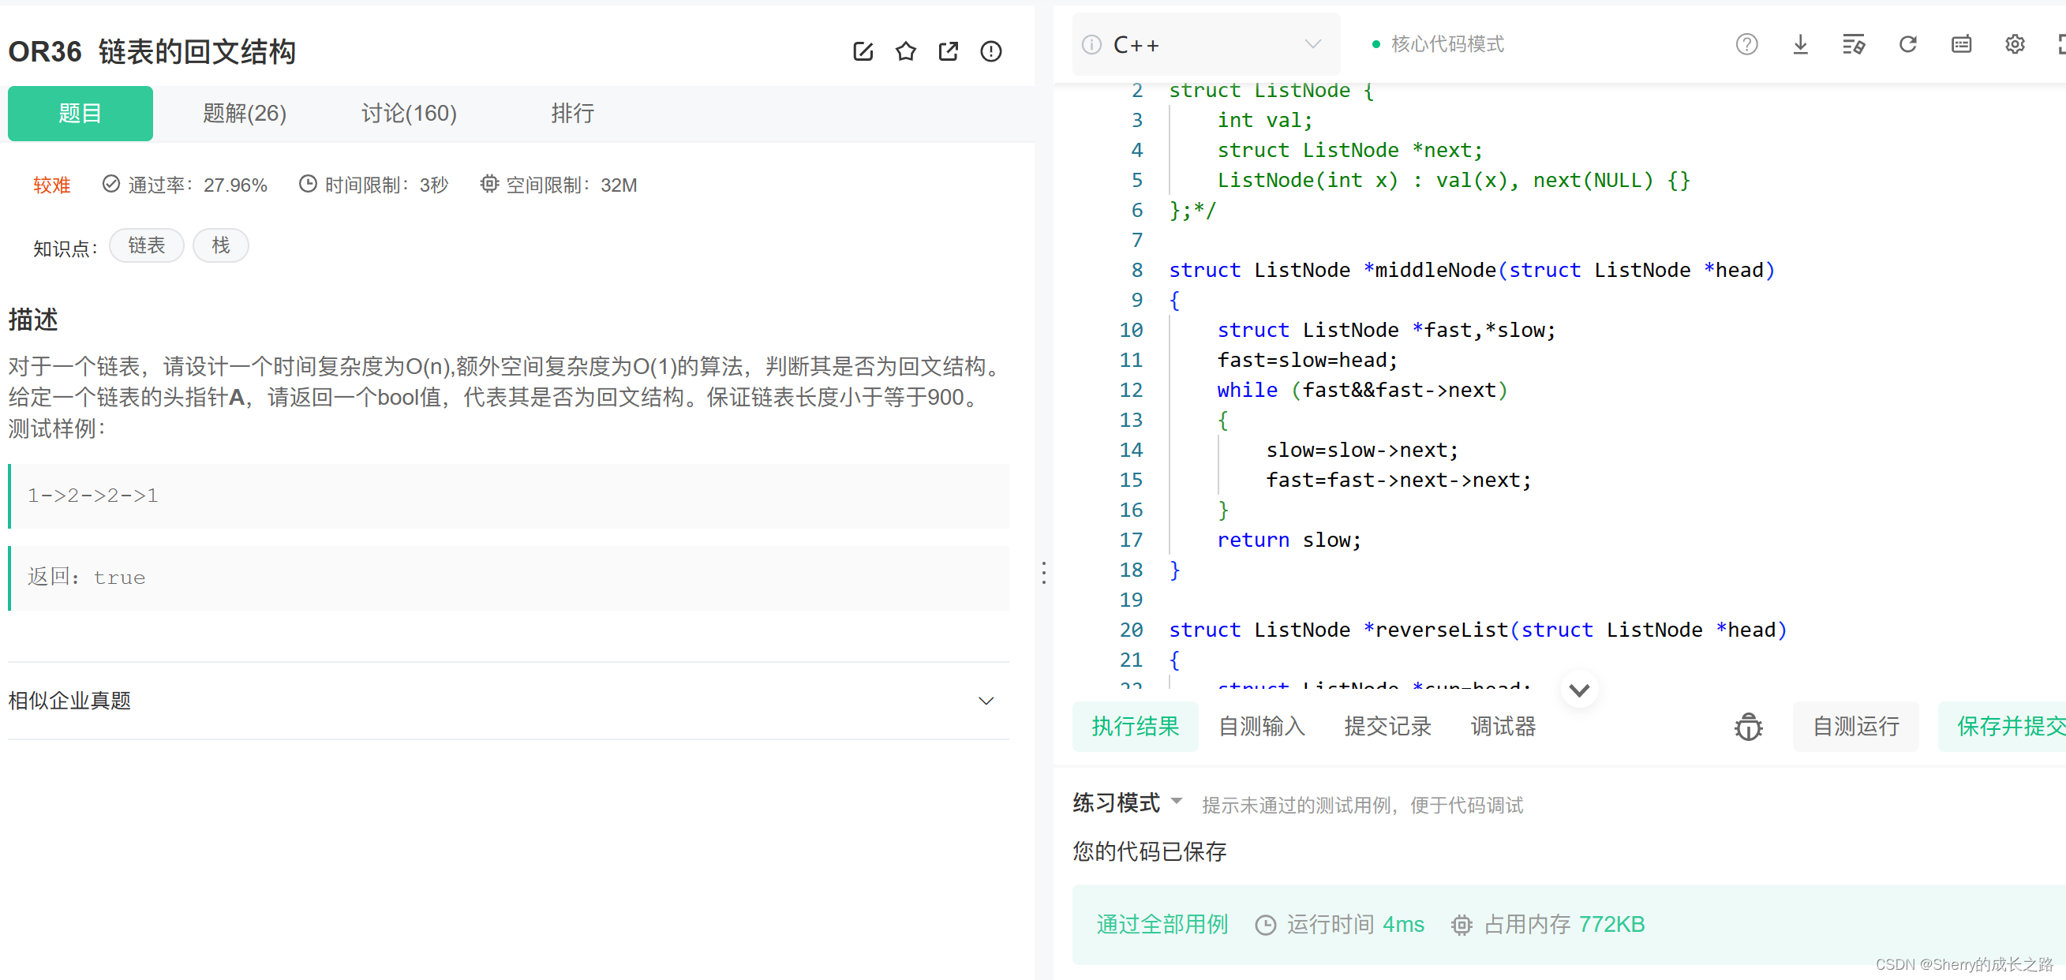Switch to the 题目 tab
Screen dimensions: 2066x980
coord(80,113)
